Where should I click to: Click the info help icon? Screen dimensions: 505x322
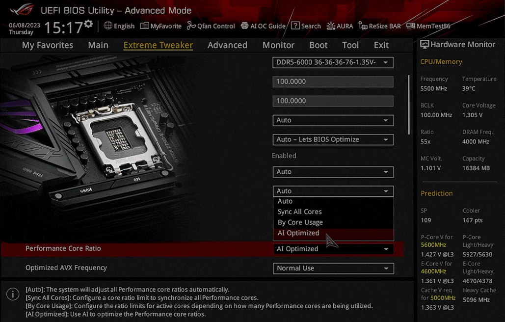[x=13, y=294]
